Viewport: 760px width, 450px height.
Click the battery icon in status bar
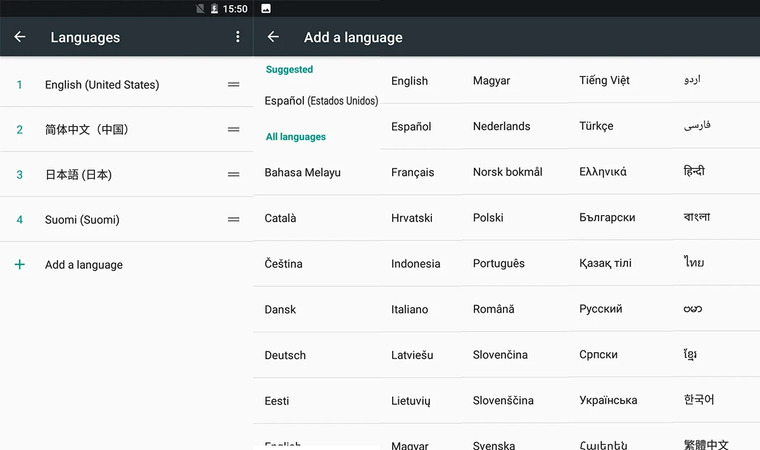tap(215, 9)
